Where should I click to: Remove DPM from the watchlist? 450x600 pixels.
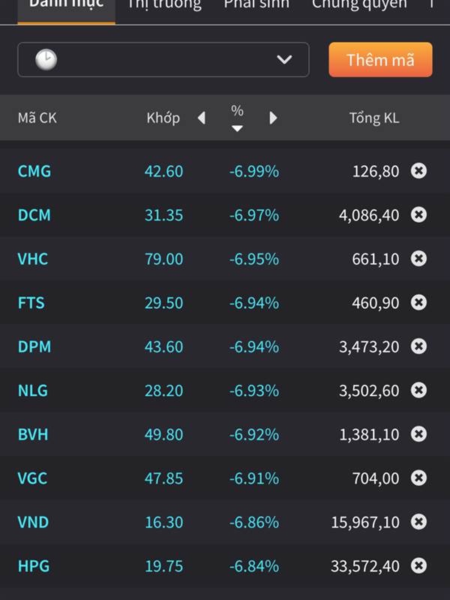[418, 346]
